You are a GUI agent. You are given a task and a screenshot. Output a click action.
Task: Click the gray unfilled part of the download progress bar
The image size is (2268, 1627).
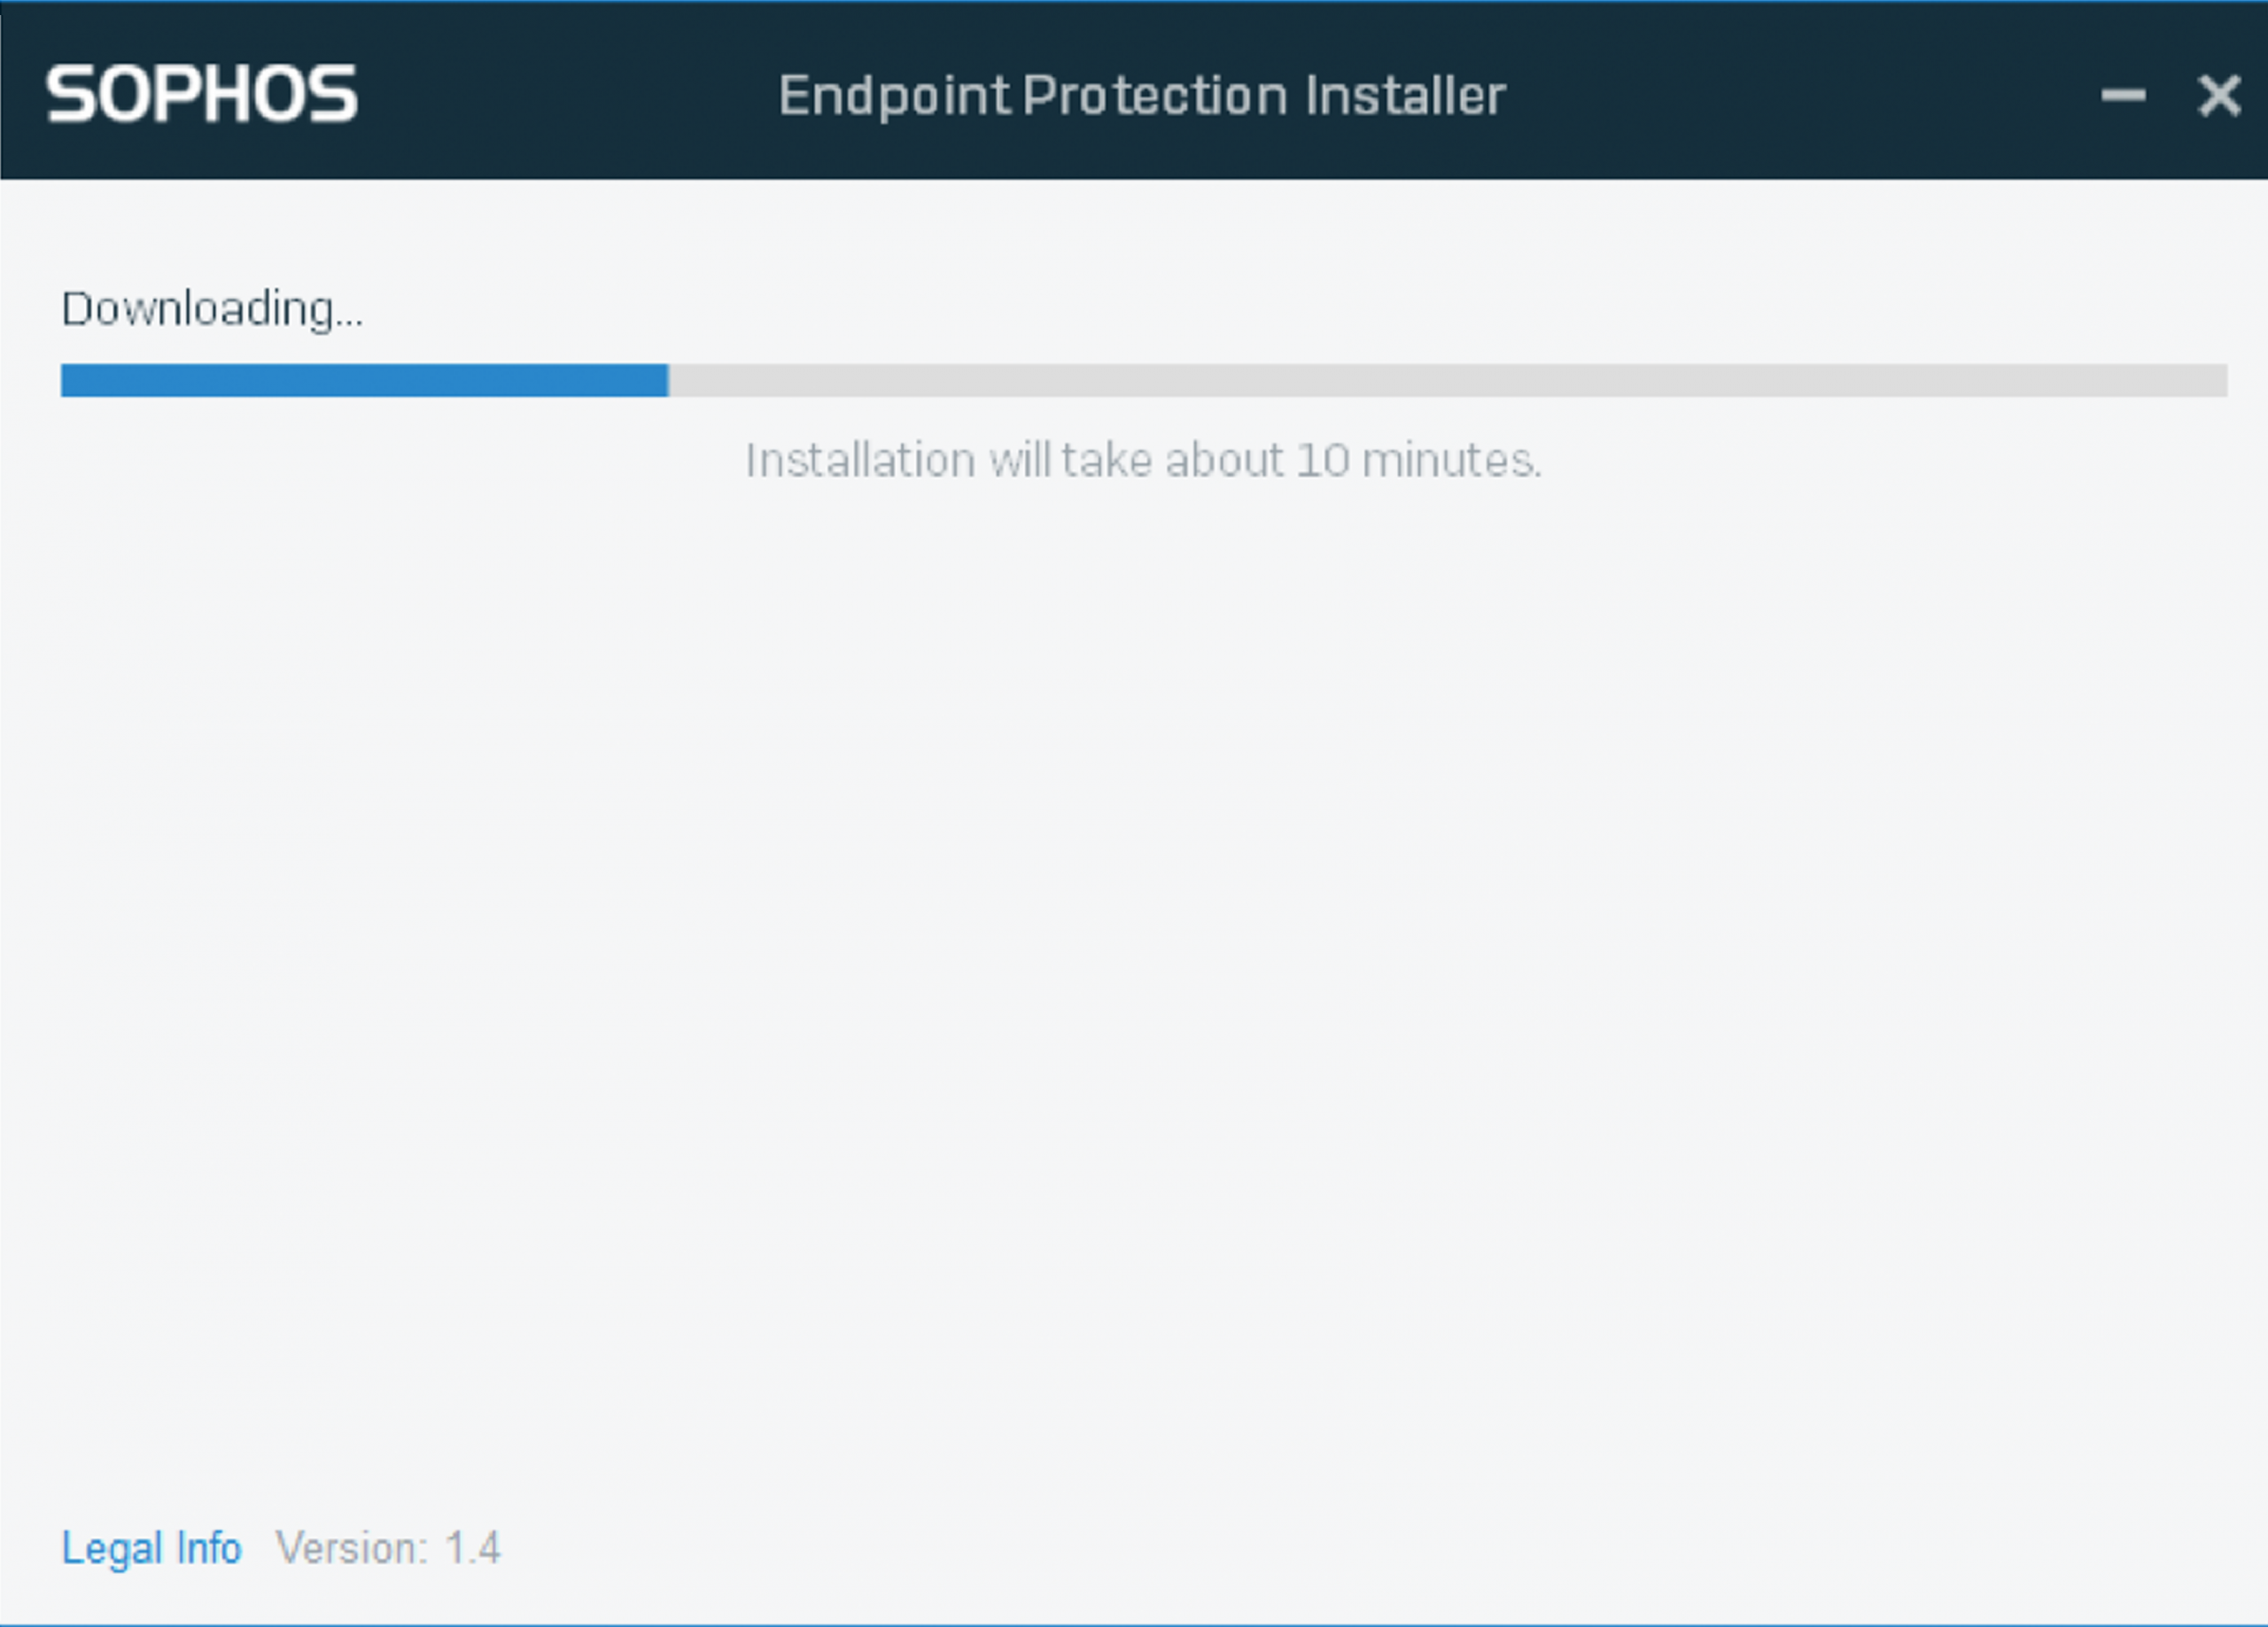pyautogui.click(x=1448, y=380)
